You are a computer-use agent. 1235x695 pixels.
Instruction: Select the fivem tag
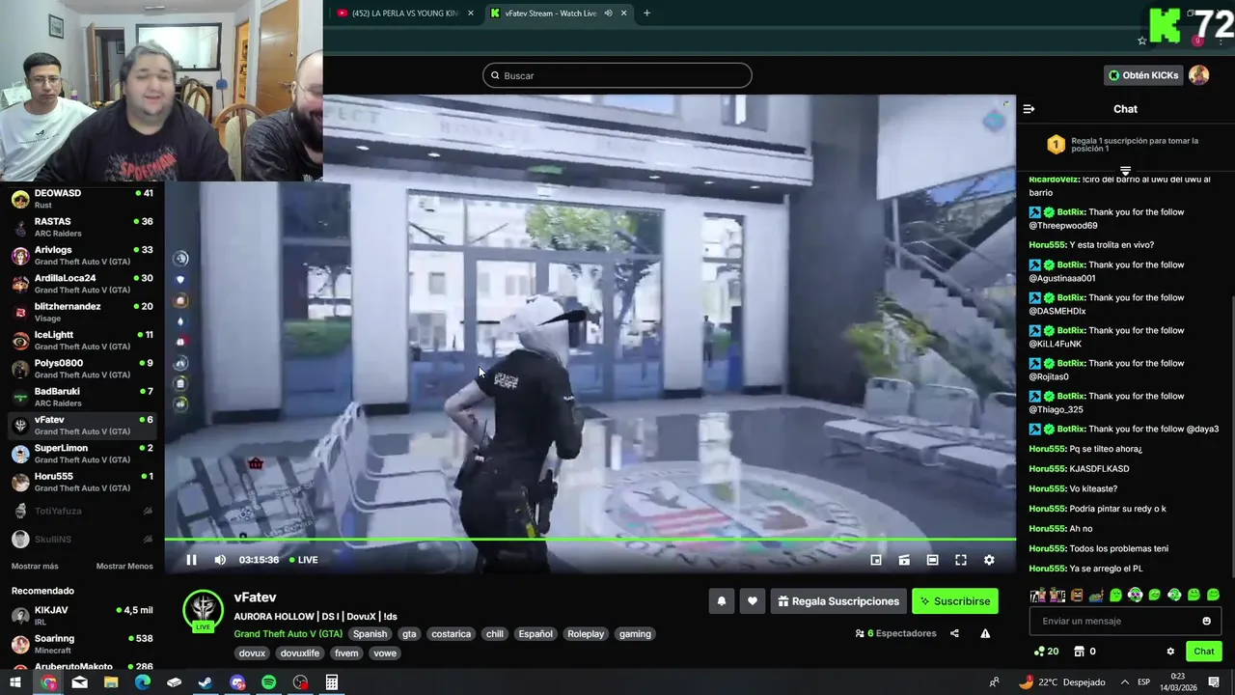point(346,653)
